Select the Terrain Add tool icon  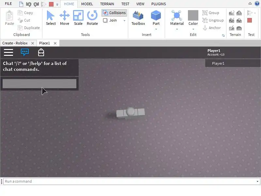[x=239, y=13]
